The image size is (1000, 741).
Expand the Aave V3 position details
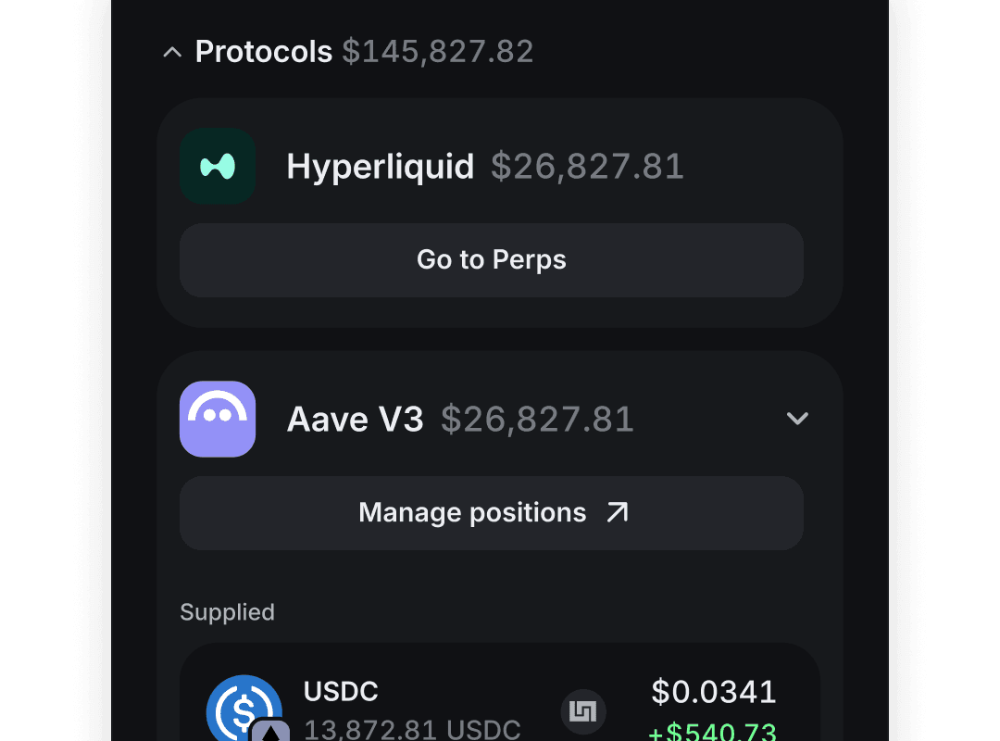coord(797,419)
